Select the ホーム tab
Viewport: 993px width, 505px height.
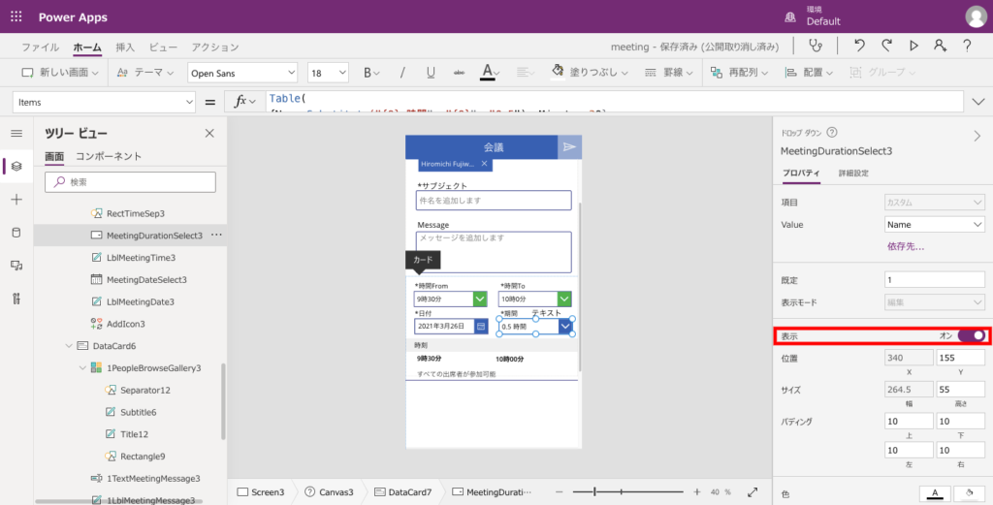86,47
